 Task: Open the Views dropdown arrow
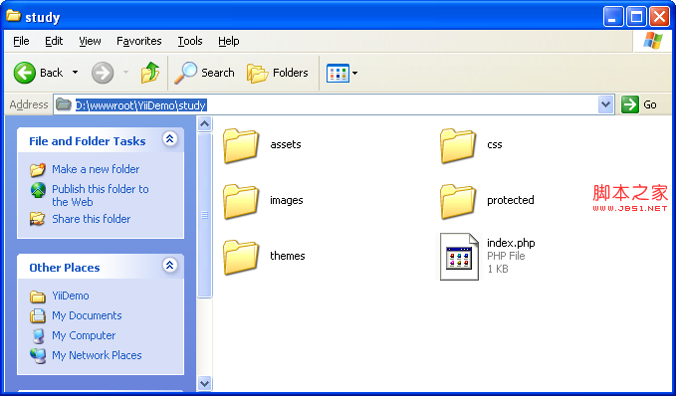click(354, 74)
